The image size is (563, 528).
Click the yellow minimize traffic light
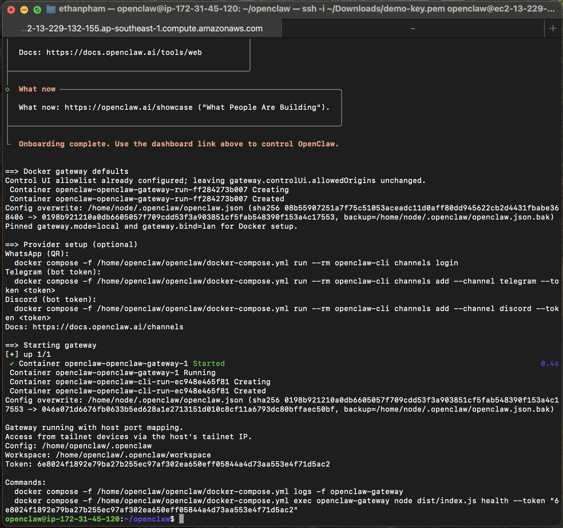(24, 9)
